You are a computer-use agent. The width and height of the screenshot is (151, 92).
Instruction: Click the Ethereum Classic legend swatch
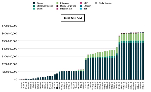click(34, 6)
